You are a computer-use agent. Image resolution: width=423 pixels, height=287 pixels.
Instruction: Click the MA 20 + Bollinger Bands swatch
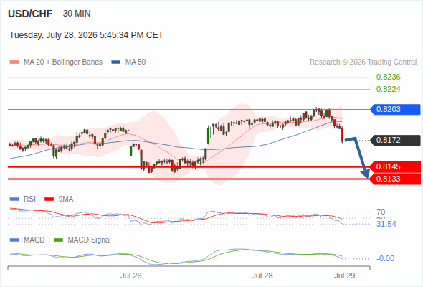[x=14, y=62]
